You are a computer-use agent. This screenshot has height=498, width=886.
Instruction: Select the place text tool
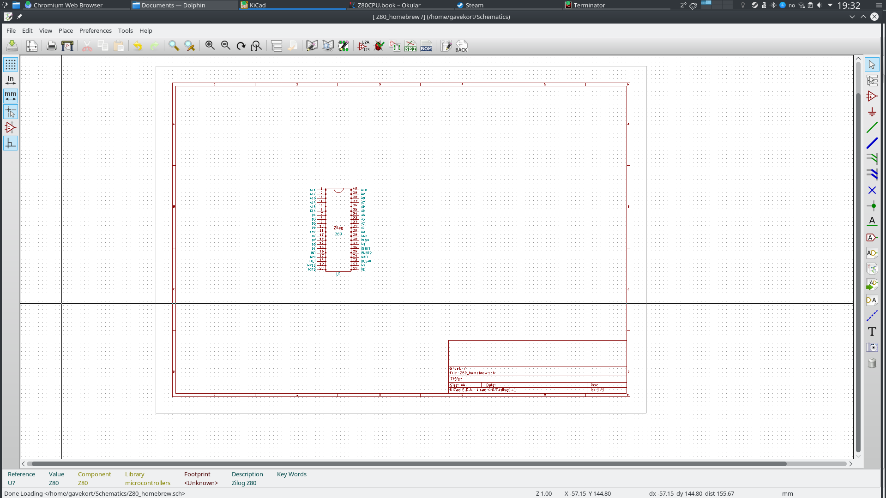(x=872, y=331)
